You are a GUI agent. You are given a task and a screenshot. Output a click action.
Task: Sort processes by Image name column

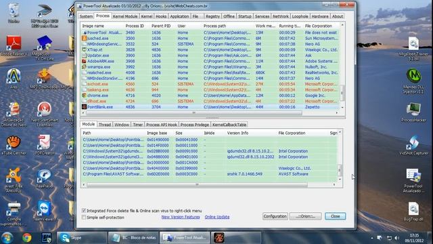(93, 26)
